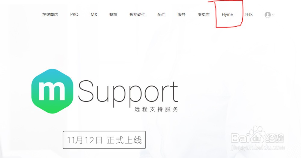Click Flyme in the navigation bar
301x158 pixels.
pos(227,14)
